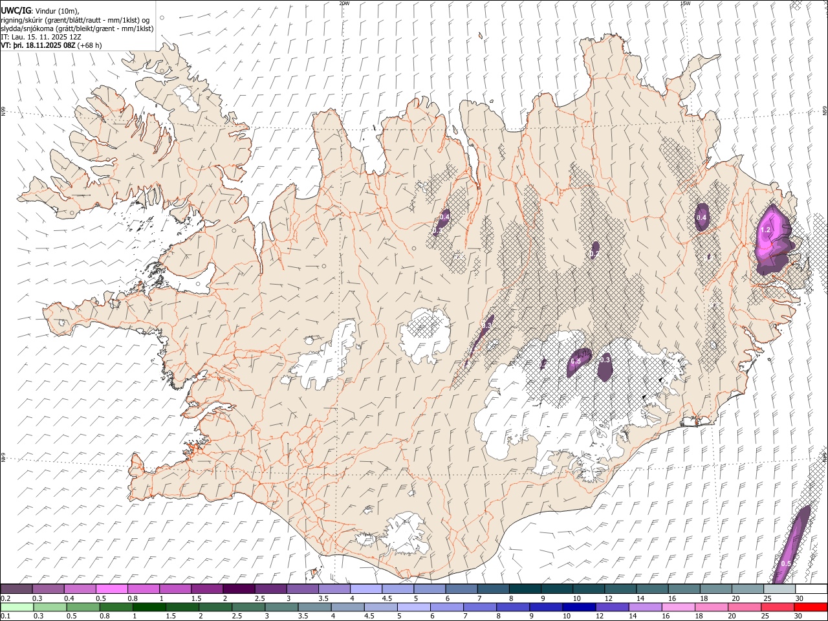The width and height of the screenshot is (828, 621).
Task: Pick the bottom-row light violet swatch at 14
Action: 644,607
